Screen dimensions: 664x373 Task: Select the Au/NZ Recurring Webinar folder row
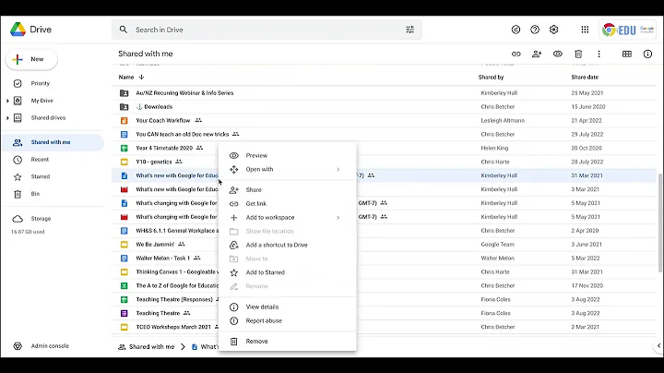tap(384, 93)
